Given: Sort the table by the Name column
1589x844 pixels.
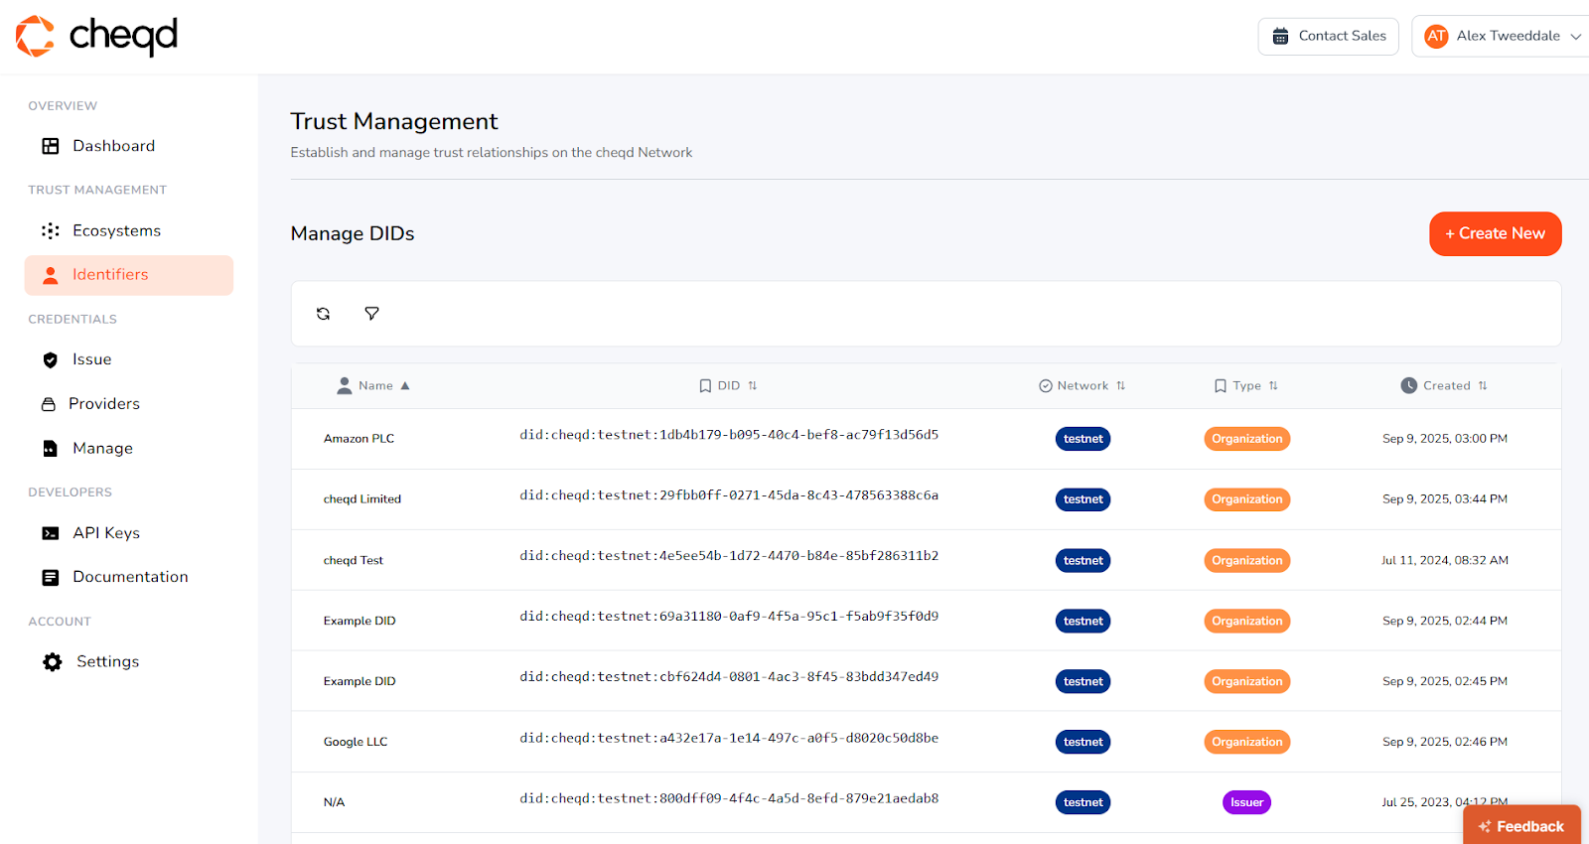Looking at the screenshot, I should (375, 386).
